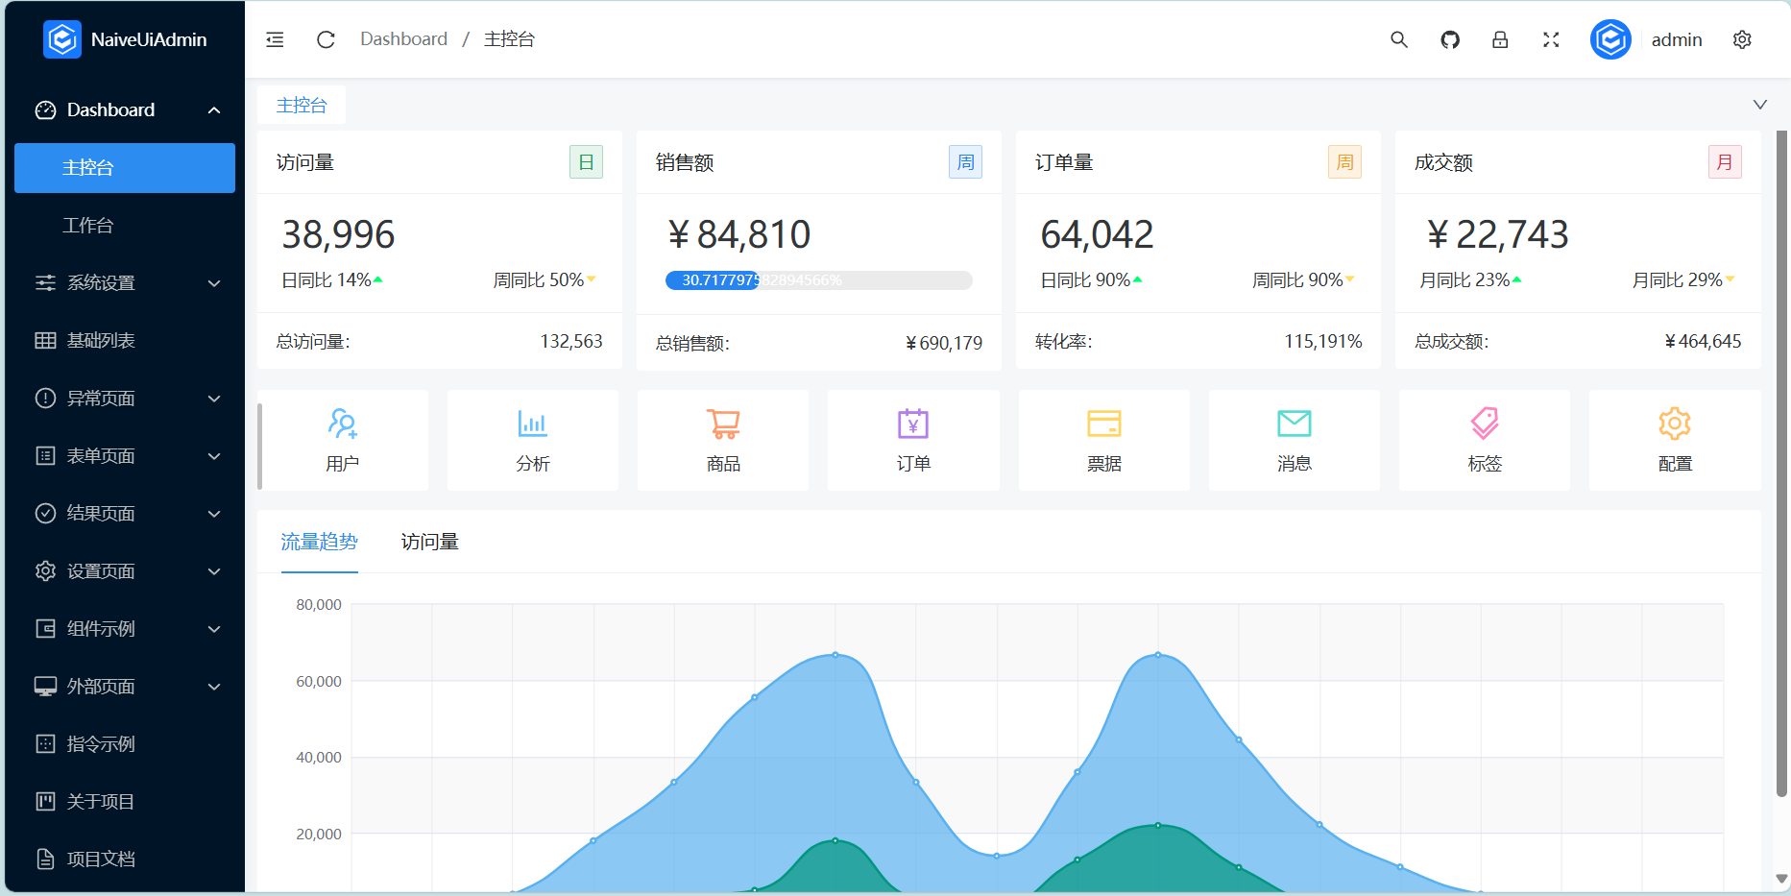Click the 指令示例 sidebar icon
The height and width of the screenshot is (896, 1791).
coord(45,744)
